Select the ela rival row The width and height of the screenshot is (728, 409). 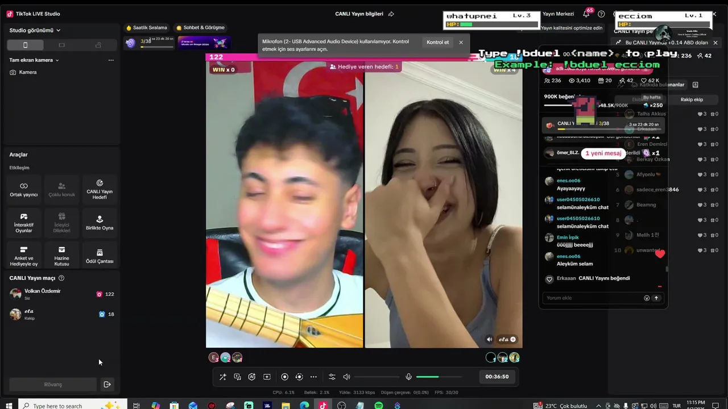click(61, 314)
